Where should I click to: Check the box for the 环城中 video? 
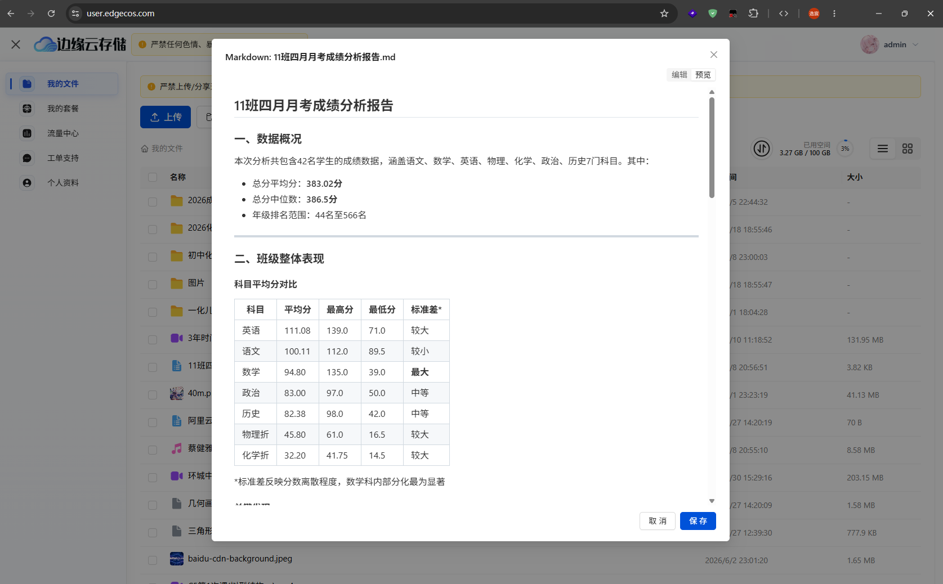tap(153, 477)
